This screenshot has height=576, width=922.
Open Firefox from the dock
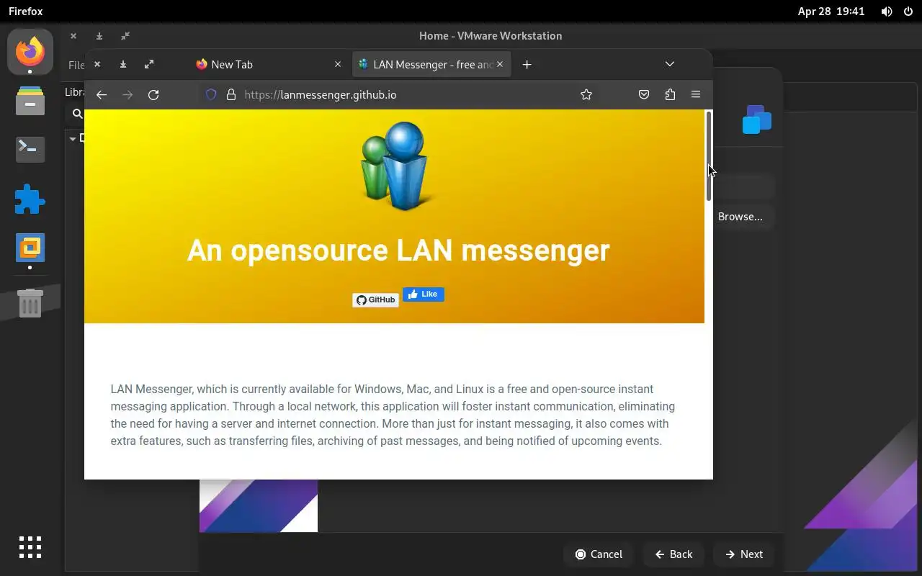click(x=30, y=52)
